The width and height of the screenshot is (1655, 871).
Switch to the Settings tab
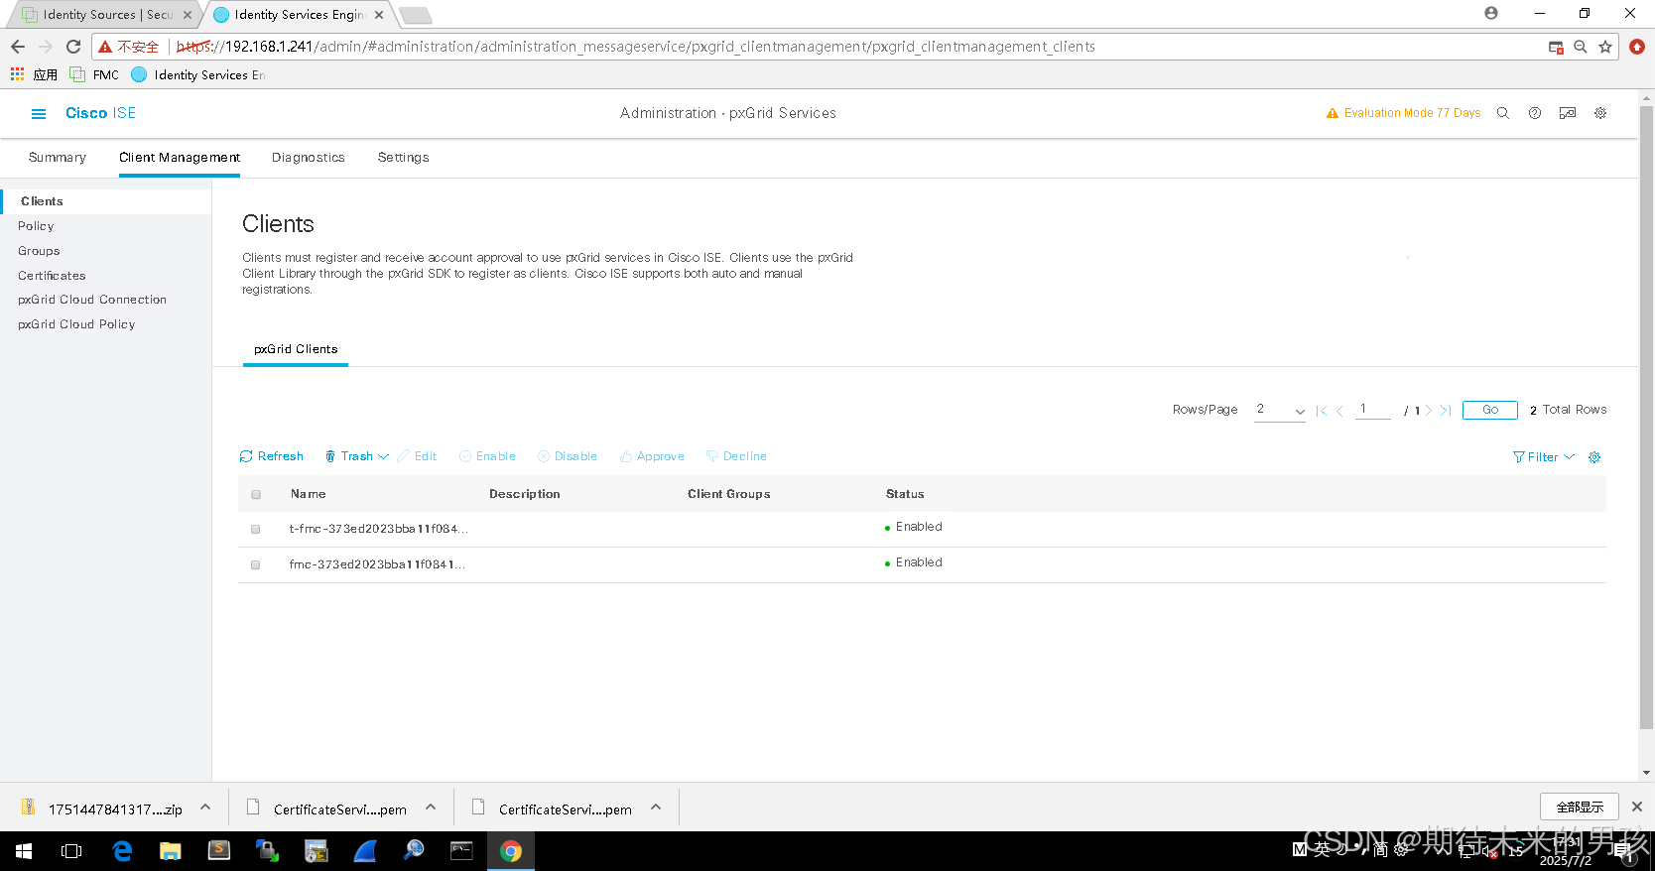tap(404, 158)
